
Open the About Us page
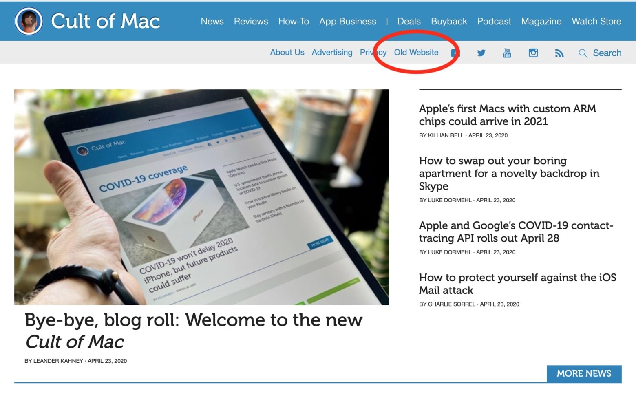coord(287,52)
